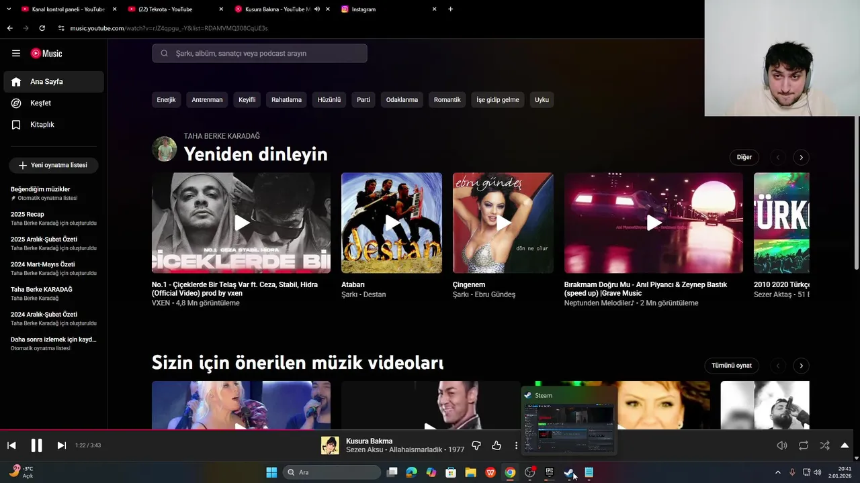Play the Atabarı Destan album thumbnail
The image size is (860, 483).
(392, 223)
